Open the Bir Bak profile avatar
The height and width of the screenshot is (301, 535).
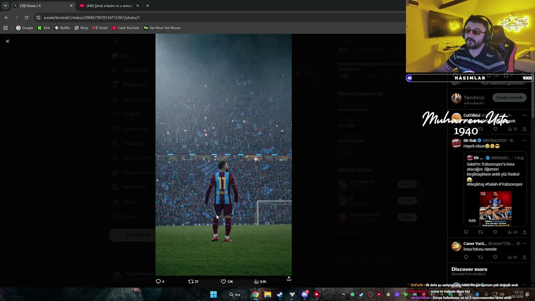(456, 143)
